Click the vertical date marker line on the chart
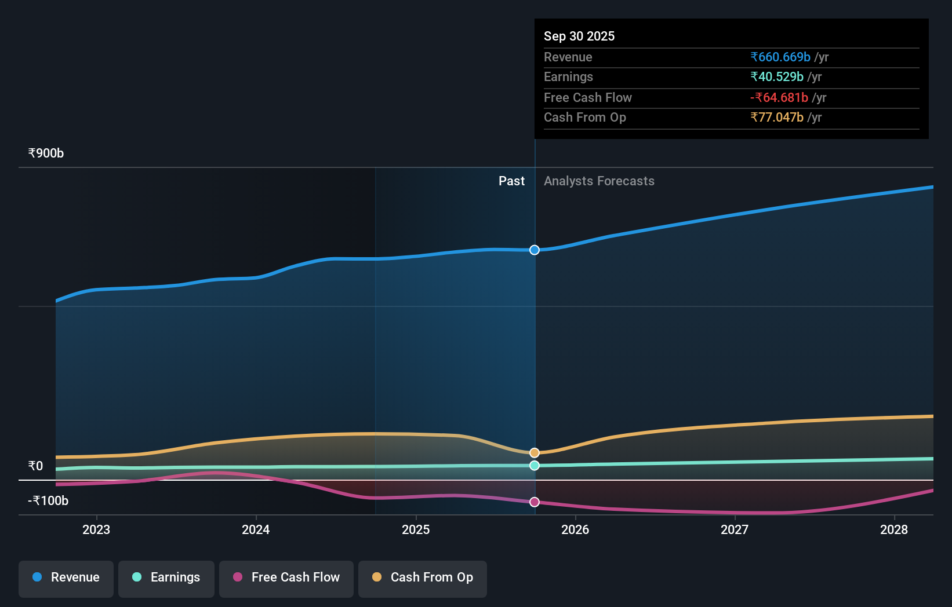This screenshot has height=607, width=952. click(x=534, y=348)
